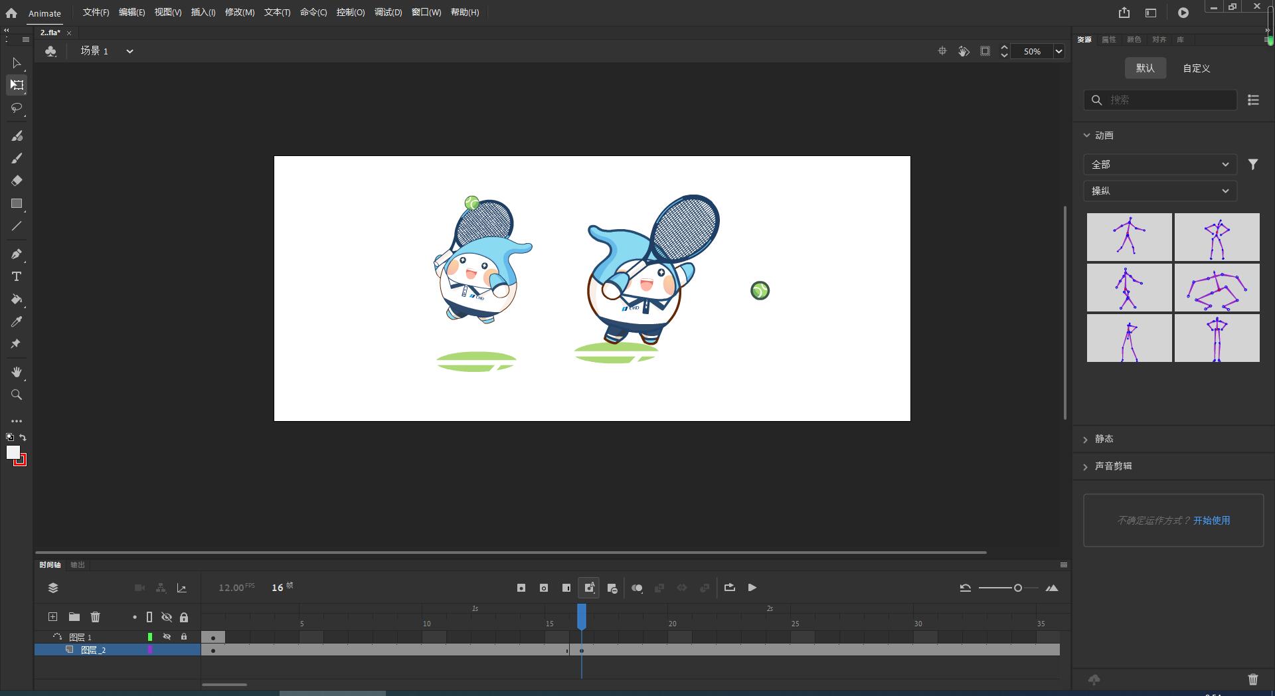1275x696 pixels.
Task: Toggle lock all layers header icon
Action: click(184, 617)
